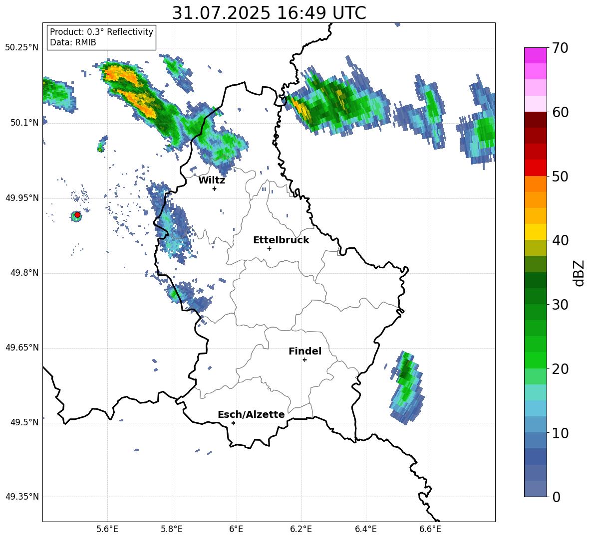Click the 50.25°N latitude label
591x539 pixels.
click(22, 48)
